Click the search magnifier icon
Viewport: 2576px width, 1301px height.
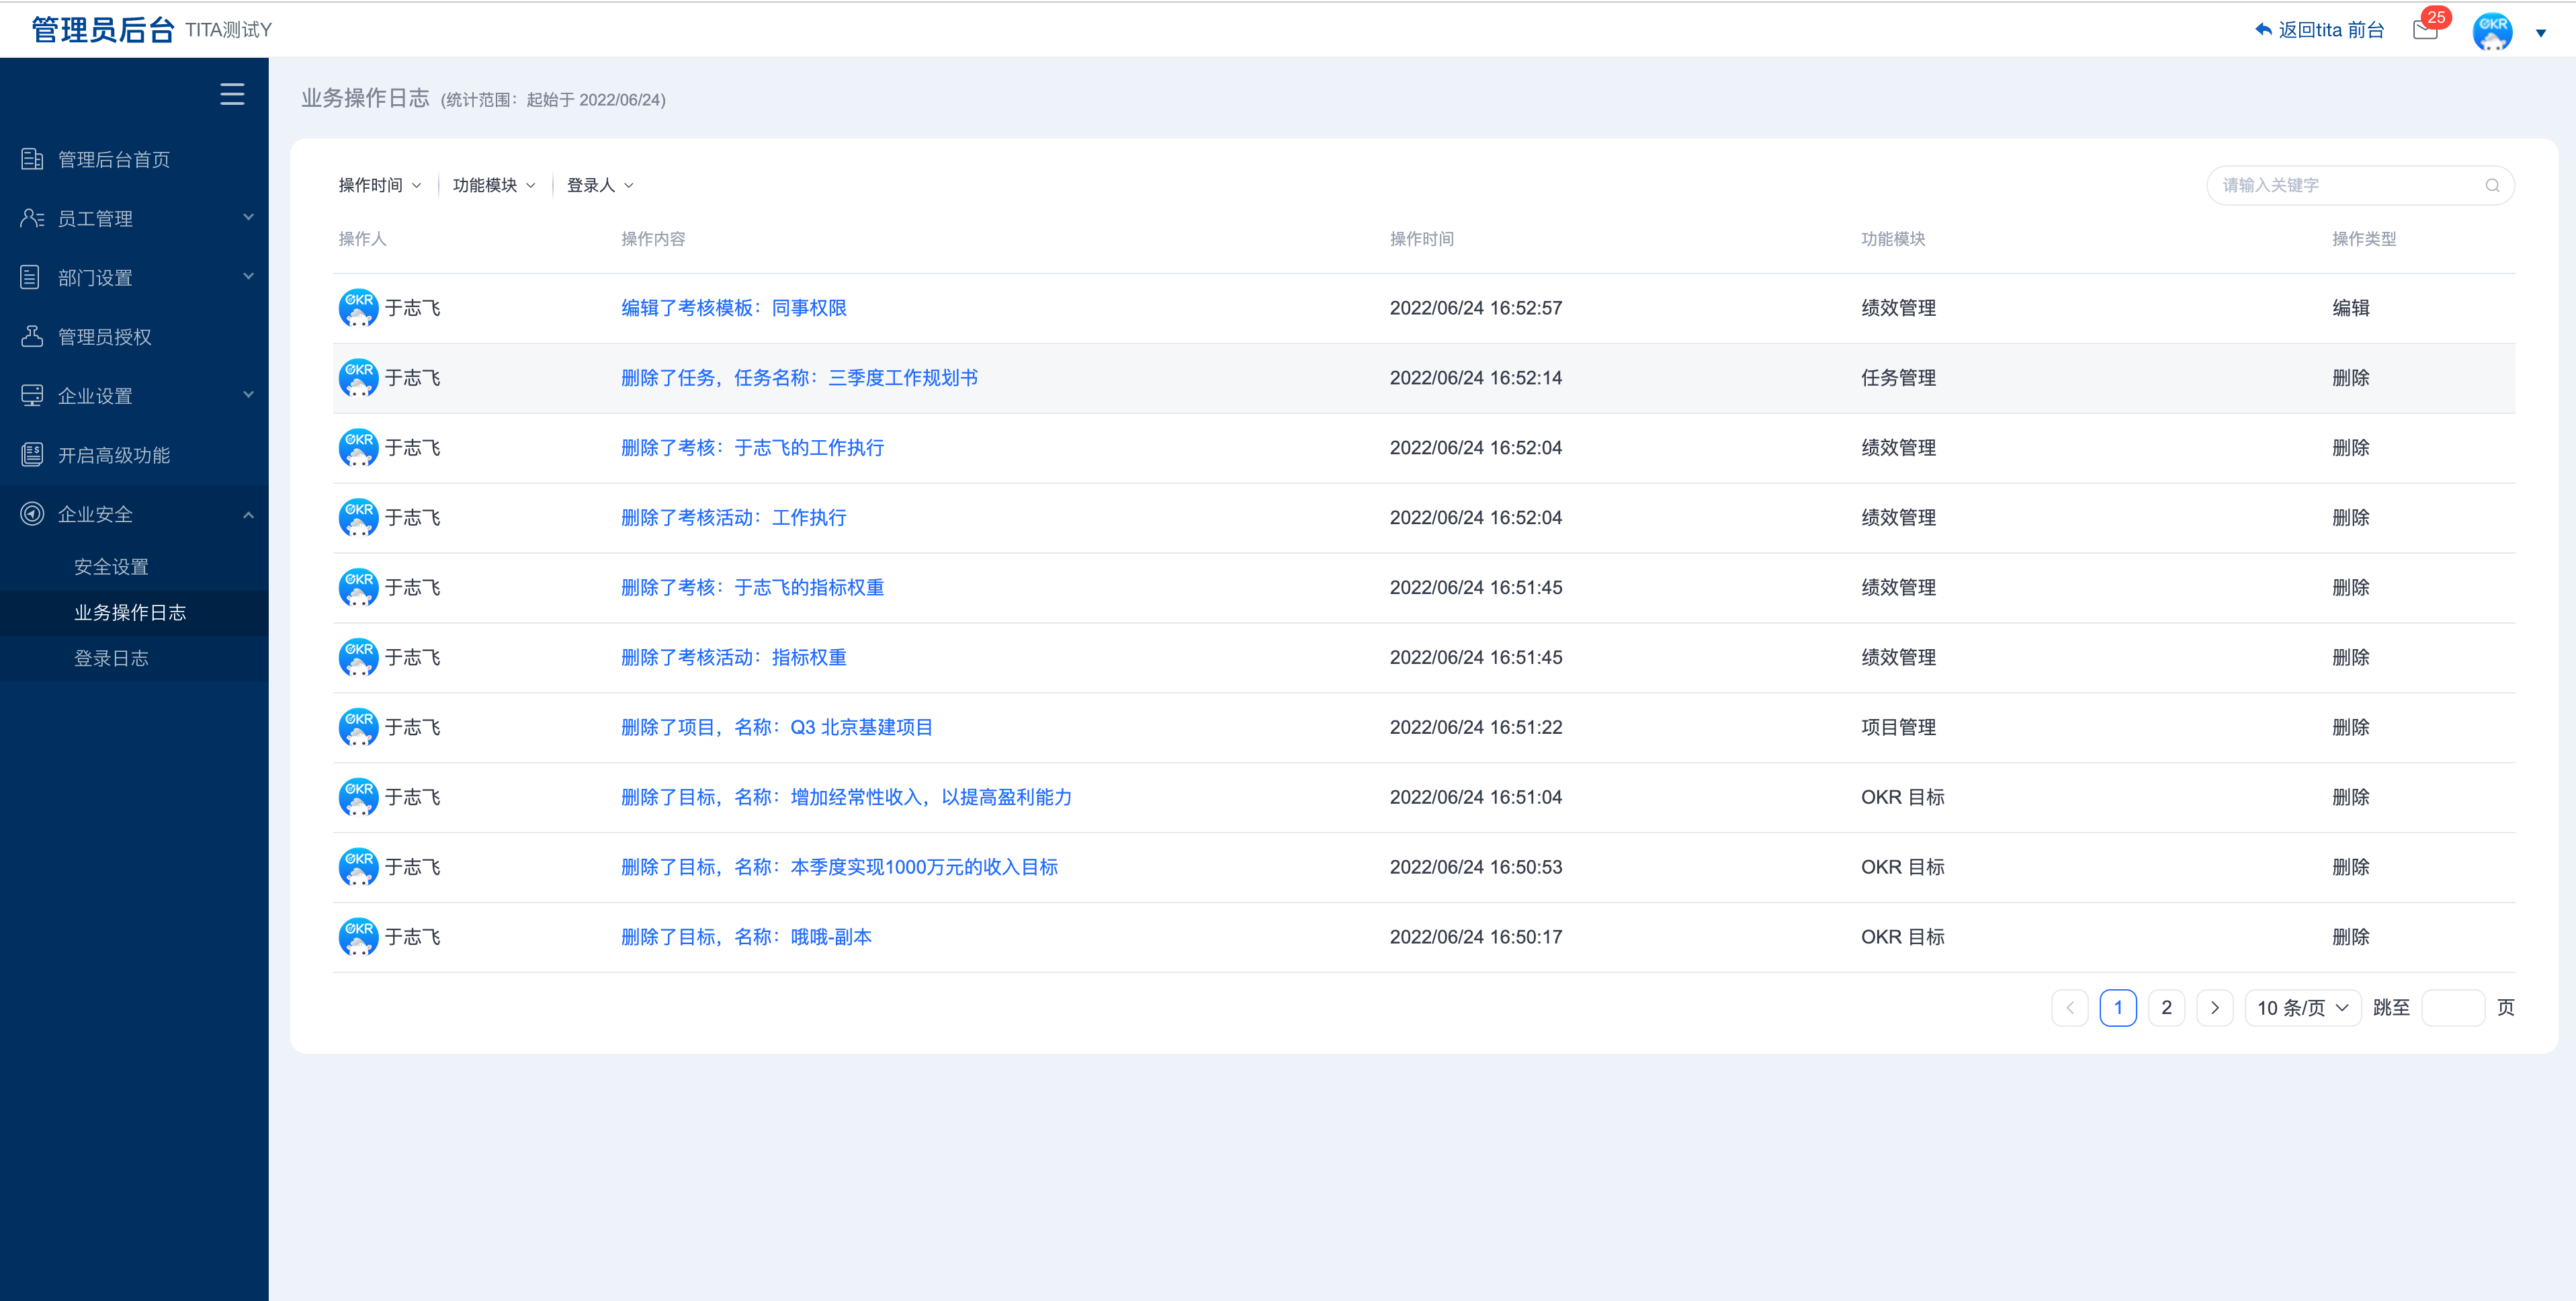point(2492,185)
